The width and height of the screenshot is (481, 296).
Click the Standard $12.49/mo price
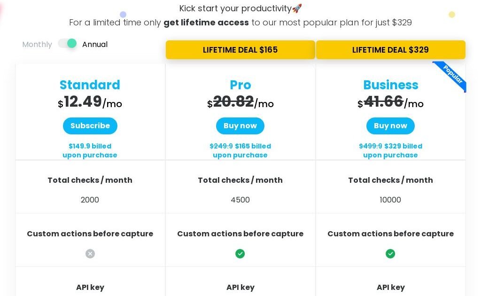coord(90,102)
